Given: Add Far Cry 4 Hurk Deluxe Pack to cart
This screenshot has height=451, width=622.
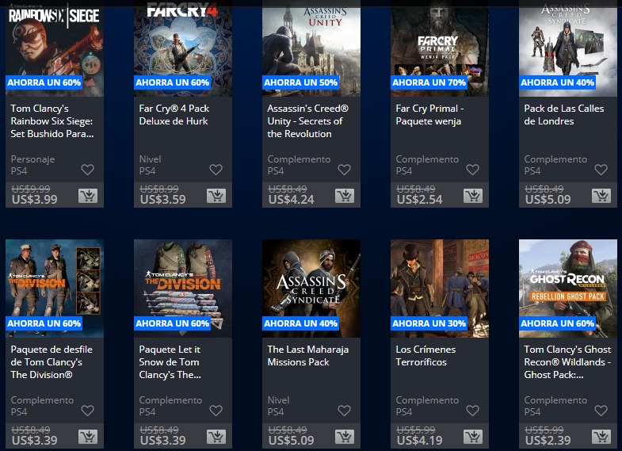Looking at the screenshot, I should (x=216, y=196).
